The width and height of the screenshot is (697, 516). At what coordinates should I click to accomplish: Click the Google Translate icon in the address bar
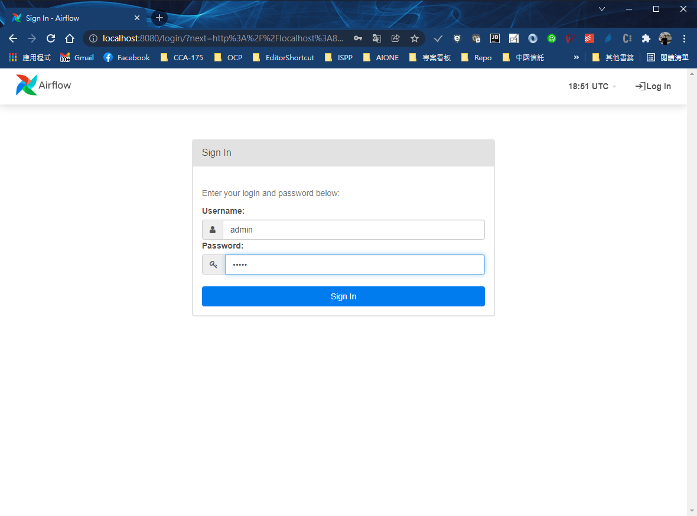(377, 38)
